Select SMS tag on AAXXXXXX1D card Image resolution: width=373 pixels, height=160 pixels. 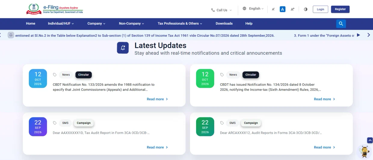point(65,123)
